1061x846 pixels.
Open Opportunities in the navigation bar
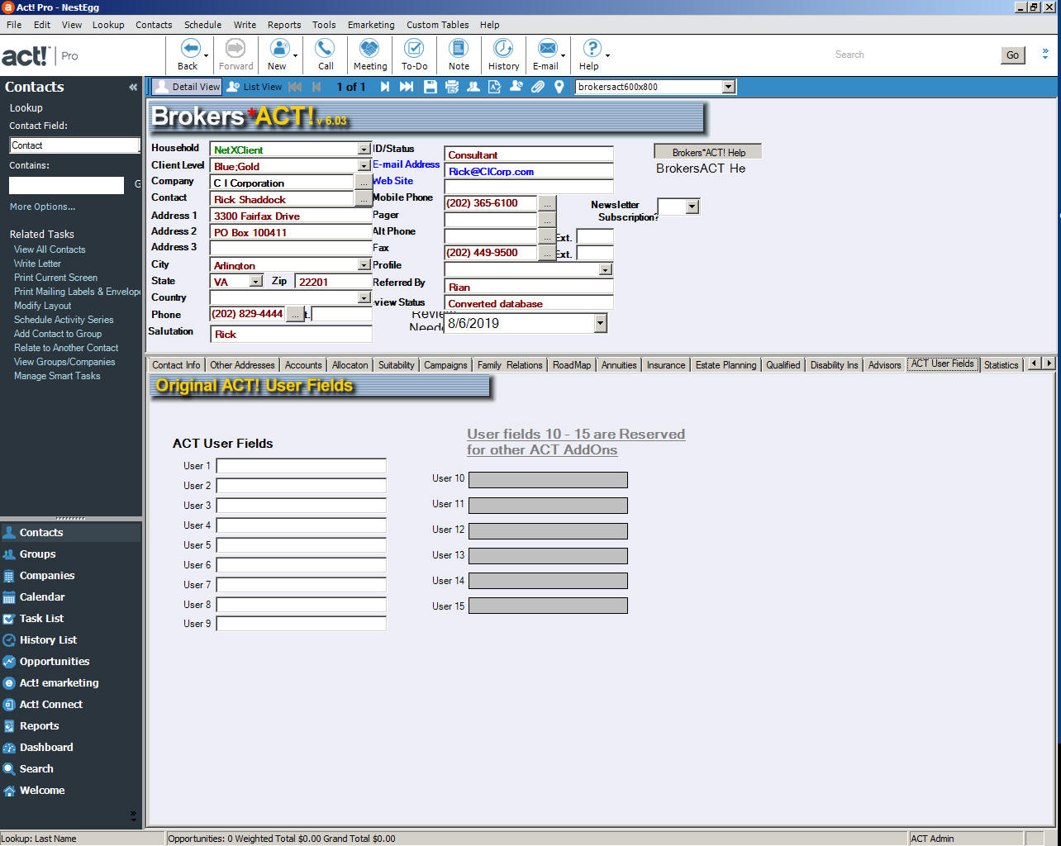(x=55, y=662)
